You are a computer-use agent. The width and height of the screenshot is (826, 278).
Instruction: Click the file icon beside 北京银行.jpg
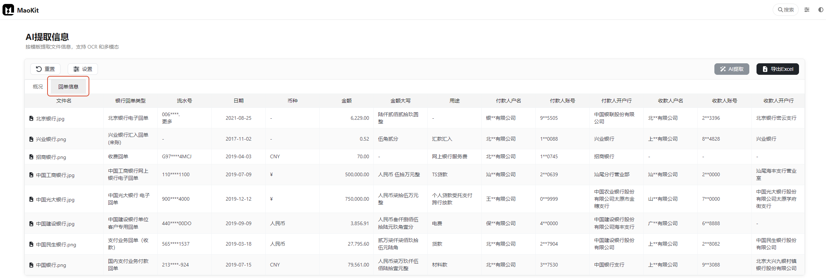click(31, 118)
